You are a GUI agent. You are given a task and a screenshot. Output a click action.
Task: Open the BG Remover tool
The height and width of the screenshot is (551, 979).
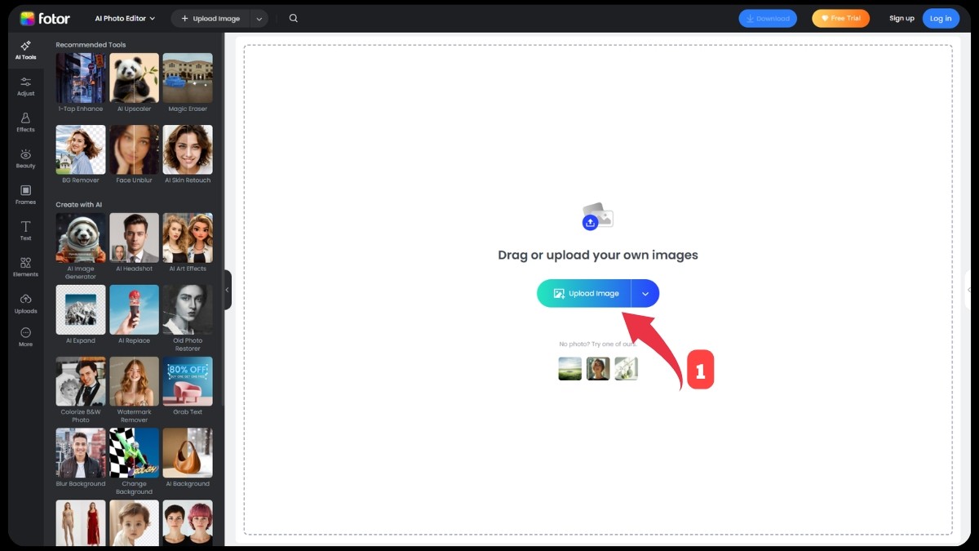pyautogui.click(x=81, y=154)
